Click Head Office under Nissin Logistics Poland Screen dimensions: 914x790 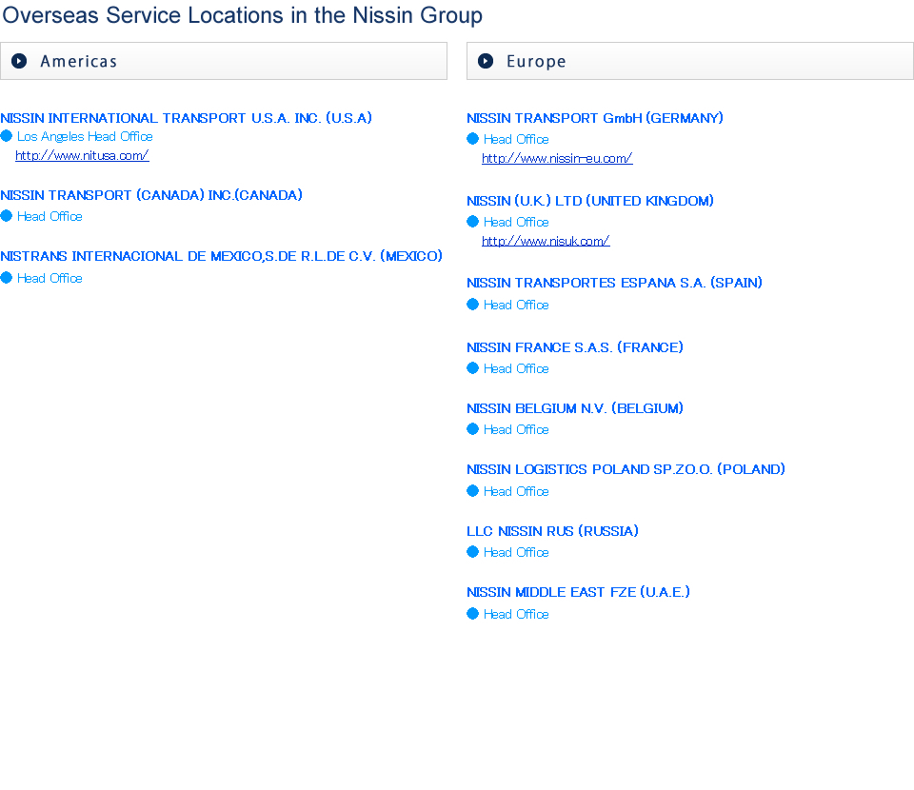coord(516,492)
